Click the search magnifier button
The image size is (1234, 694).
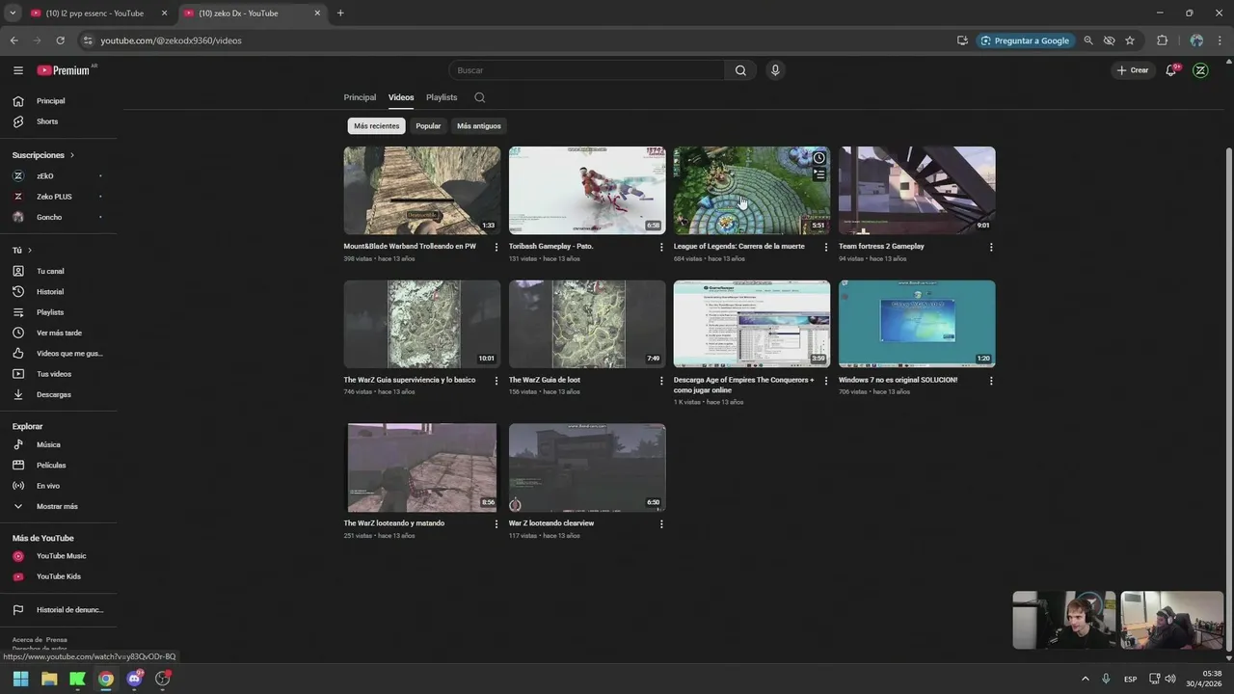pyautogui.click(x=740, y=70)
